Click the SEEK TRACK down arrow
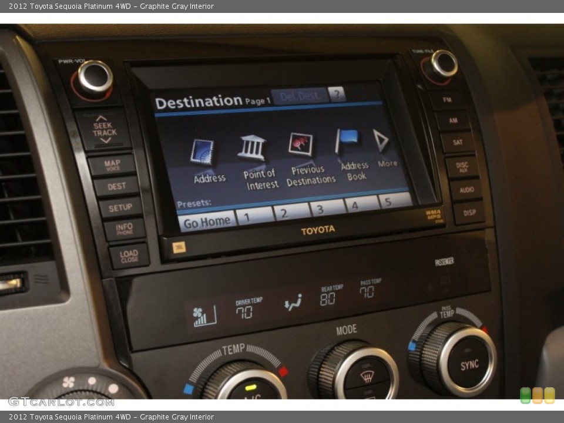The height and width of the screenshot is (423, 564). tap(105, 140)
